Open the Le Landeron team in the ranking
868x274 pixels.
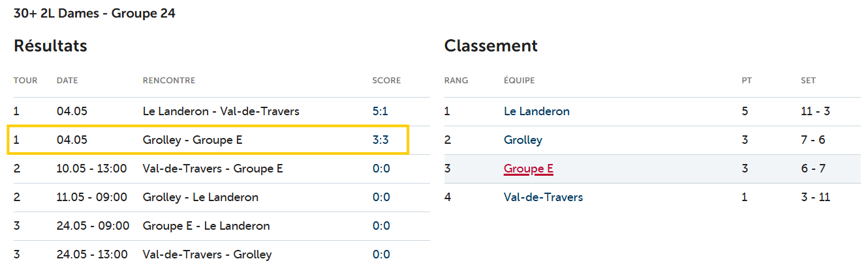536,111
